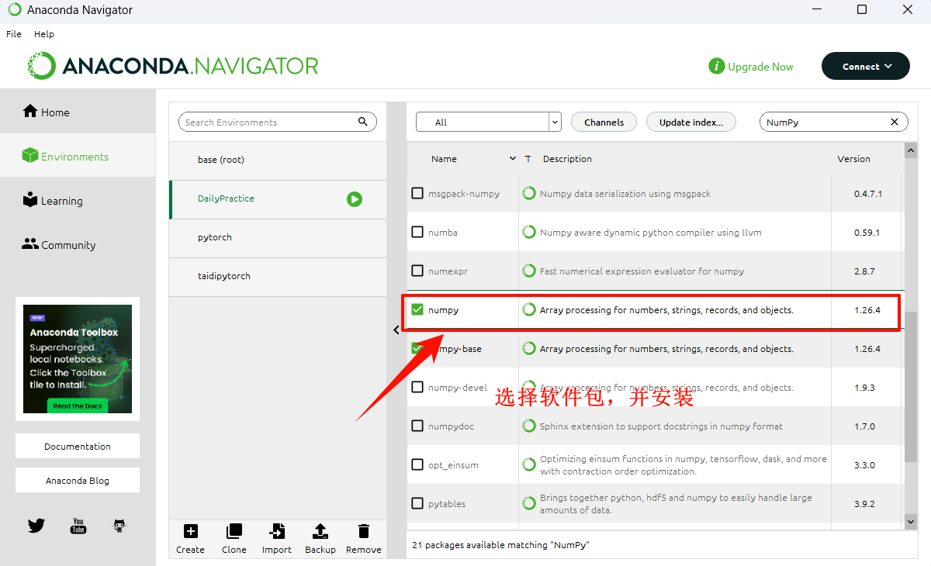Viewport: 931px width, 566px height.
Task: Click the Channels button
Action: (604, 122)
